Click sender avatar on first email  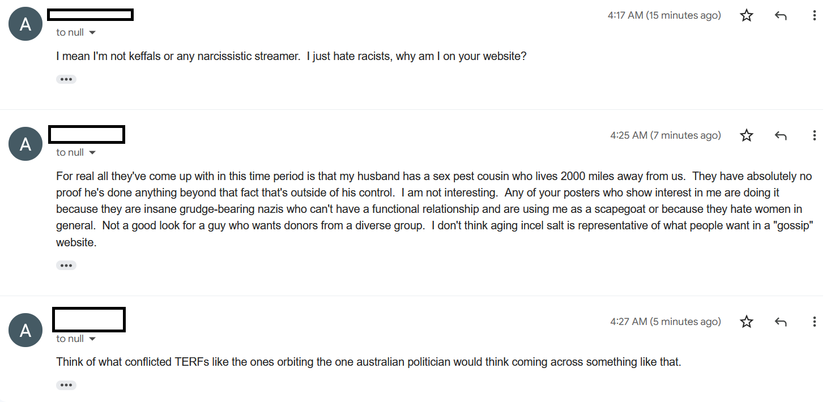25,24
